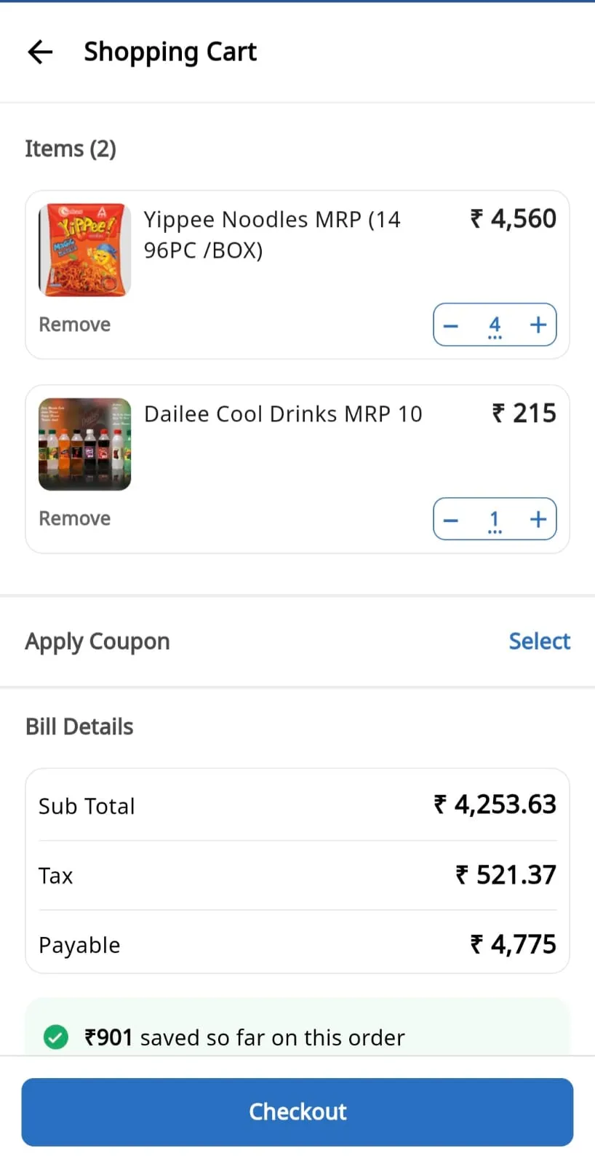Select a coupon to apply

click(x=540, y=641)
